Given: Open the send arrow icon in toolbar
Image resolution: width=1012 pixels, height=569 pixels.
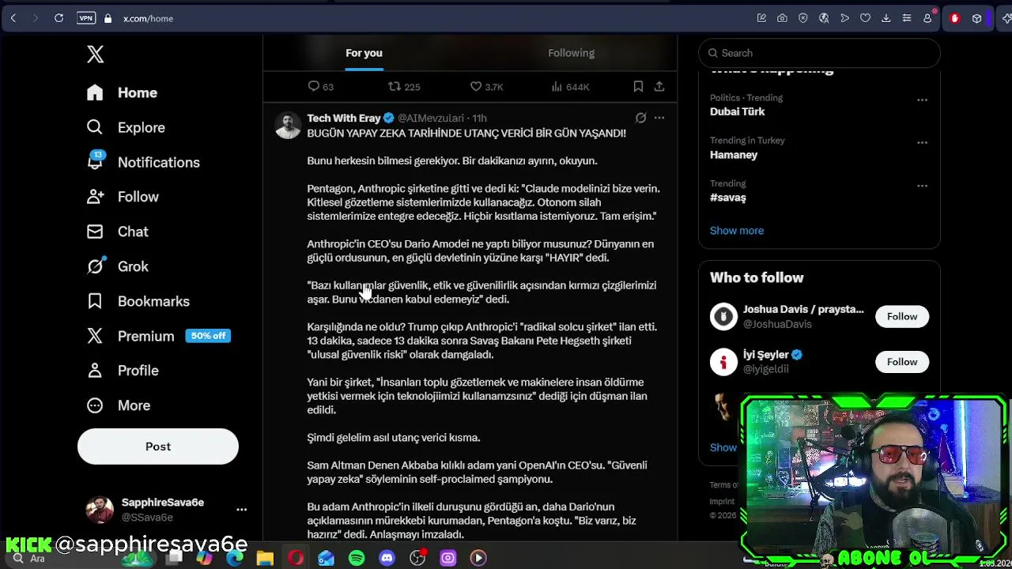Looking at the screenshot, I should [x=844, y=18].
